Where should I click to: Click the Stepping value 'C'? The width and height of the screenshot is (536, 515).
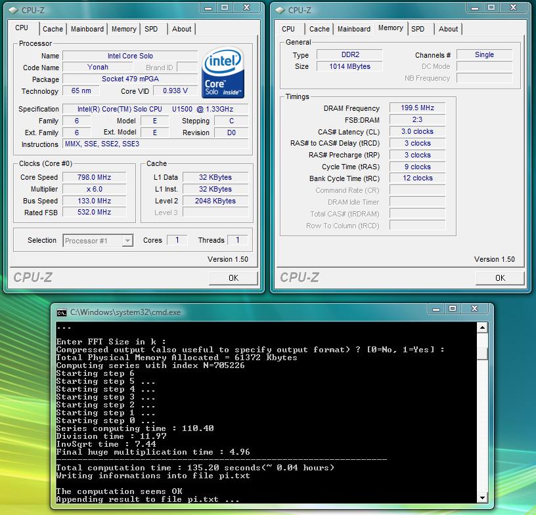pos(231,121)
